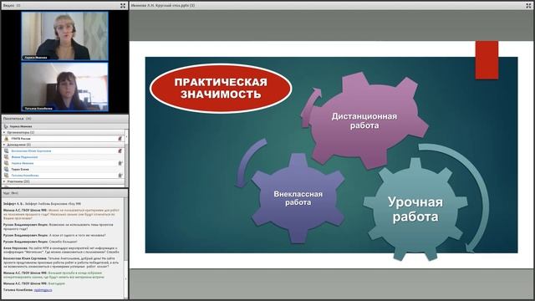Image resolution: width=535 pixels, height=301 pixels.
Task: Click the Внеклассная работа gear on slide
Action: pyautogui.click(x=298, y=198)
